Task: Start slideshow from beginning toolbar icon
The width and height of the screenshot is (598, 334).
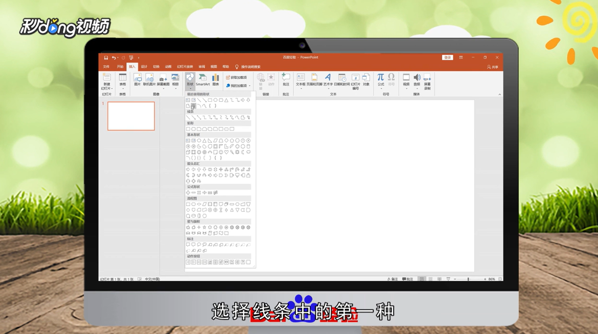Action: [x=131, y=58]
